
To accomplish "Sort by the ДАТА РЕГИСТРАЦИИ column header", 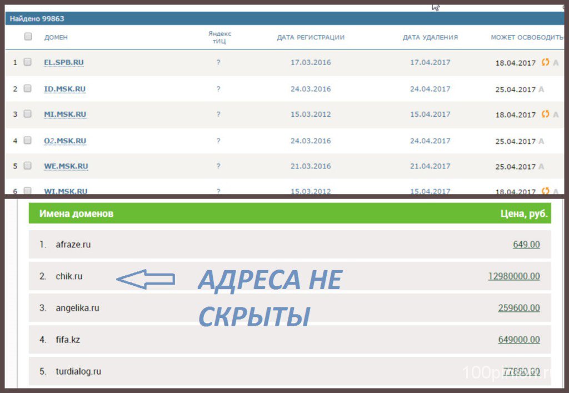I will click(311, 37).
